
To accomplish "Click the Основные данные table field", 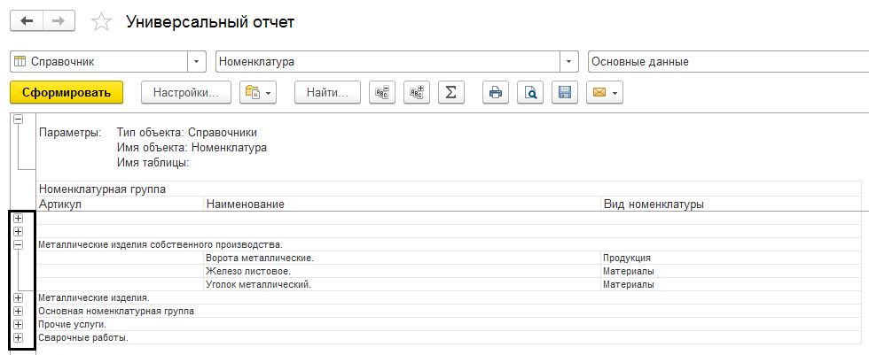I will pos(723,62).
